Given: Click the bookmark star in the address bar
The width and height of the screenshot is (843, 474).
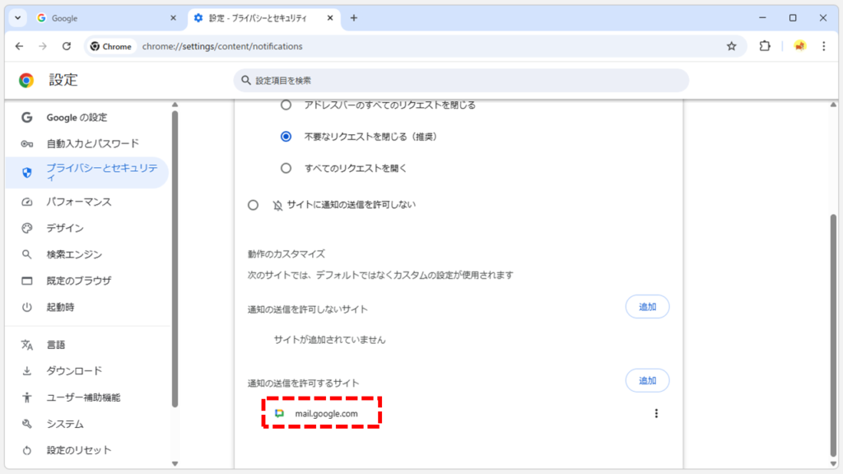Looking at the screenshot, I should tap(731, 46).
